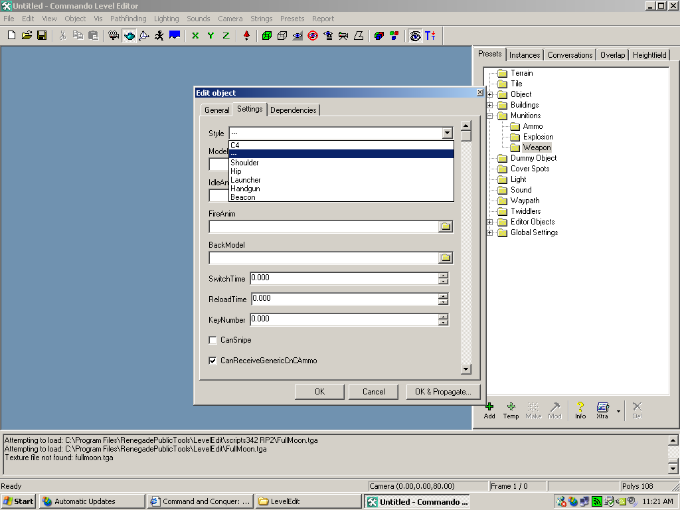Enable the CanSnipe checkbox
Screen dimensions: 680x510
213,341
